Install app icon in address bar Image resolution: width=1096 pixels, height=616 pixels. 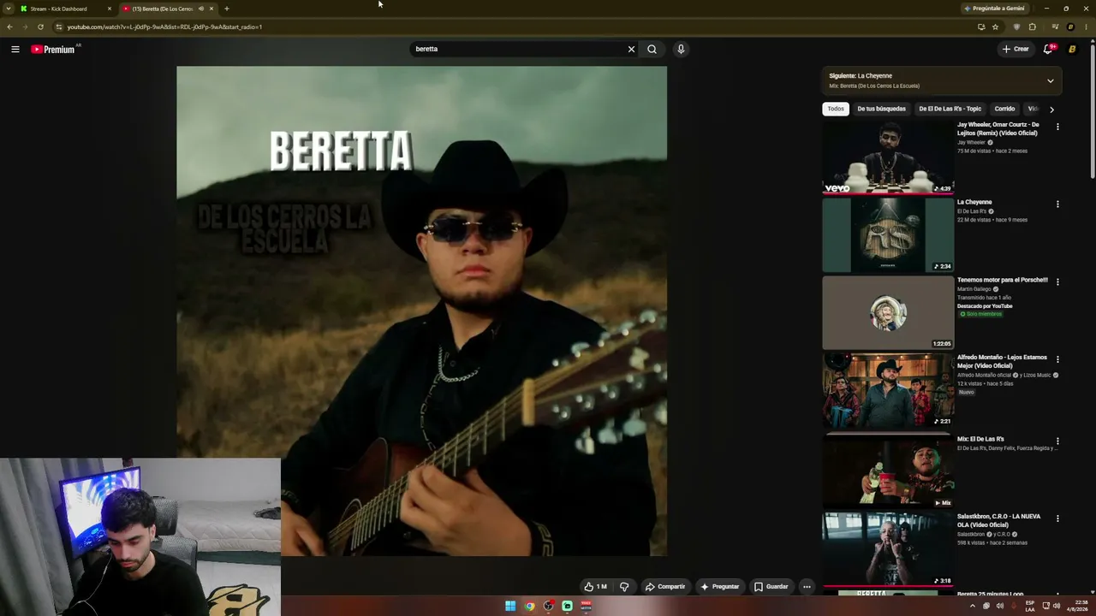point(981,27)
